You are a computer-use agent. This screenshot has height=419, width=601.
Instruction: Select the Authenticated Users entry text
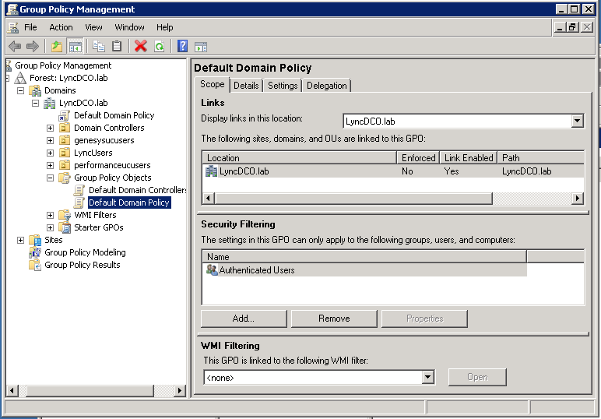(x=257, y=270)
